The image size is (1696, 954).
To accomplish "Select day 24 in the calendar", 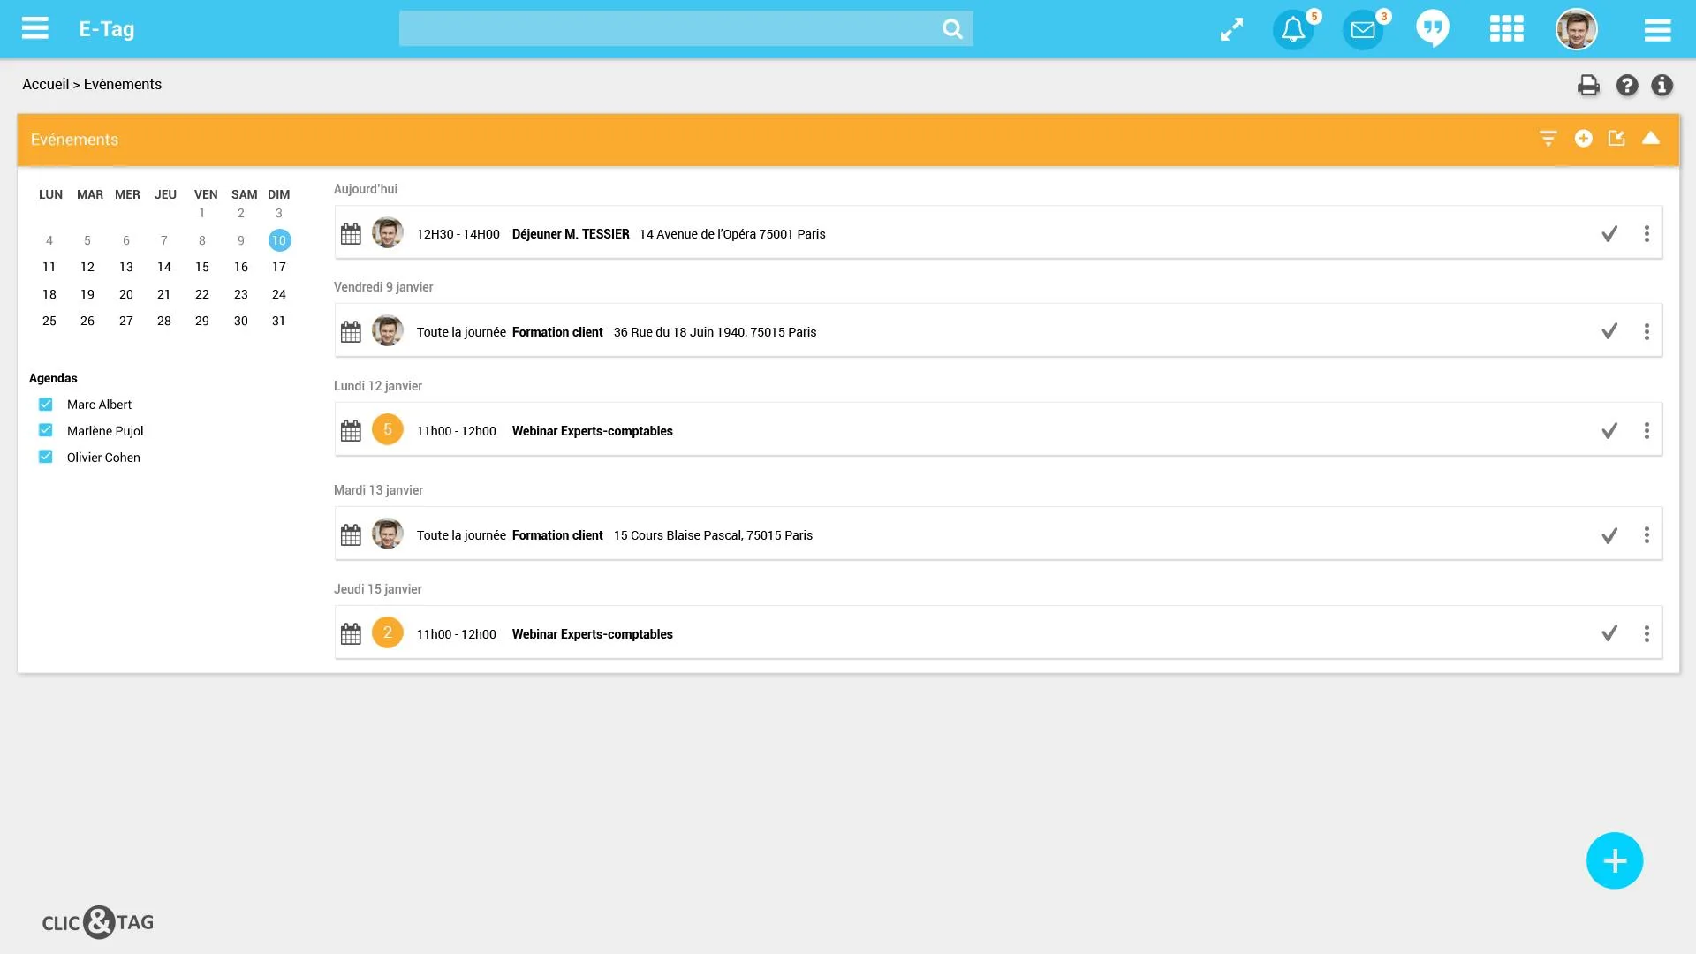I will [279, 294].
